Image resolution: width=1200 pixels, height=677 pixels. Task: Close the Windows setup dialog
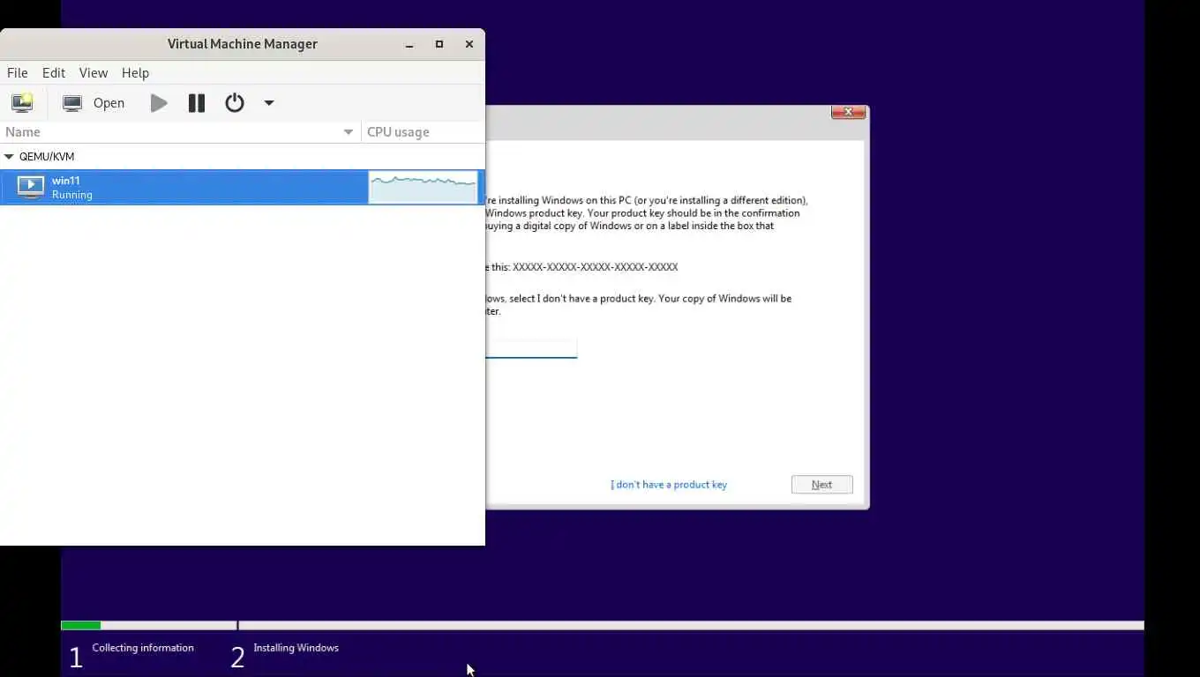pyautogui.click(x=848, y=112)
